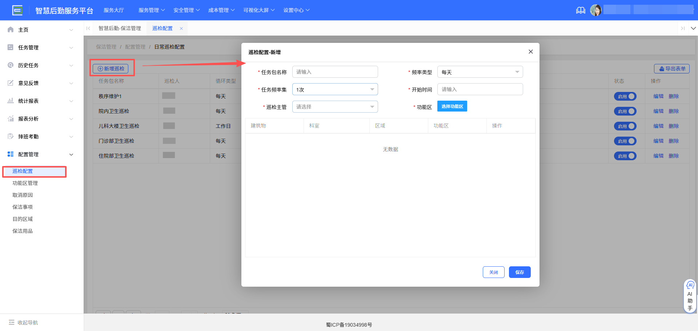
Task: Click the notification book icon in top bar
Action: [580, 10]
